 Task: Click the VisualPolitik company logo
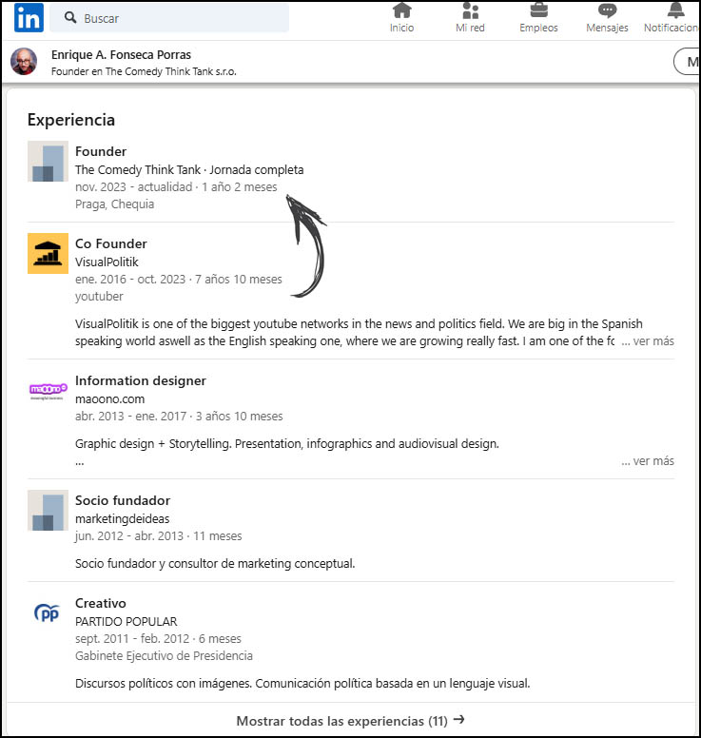48,254
